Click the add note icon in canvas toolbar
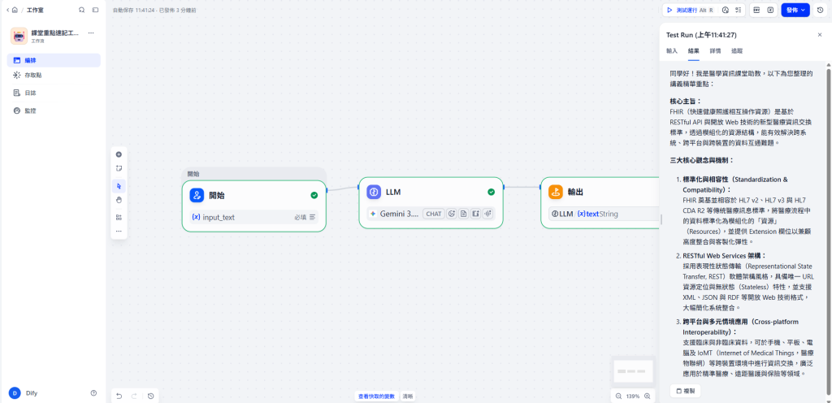 pyautogui.click(x=119, y=168)
